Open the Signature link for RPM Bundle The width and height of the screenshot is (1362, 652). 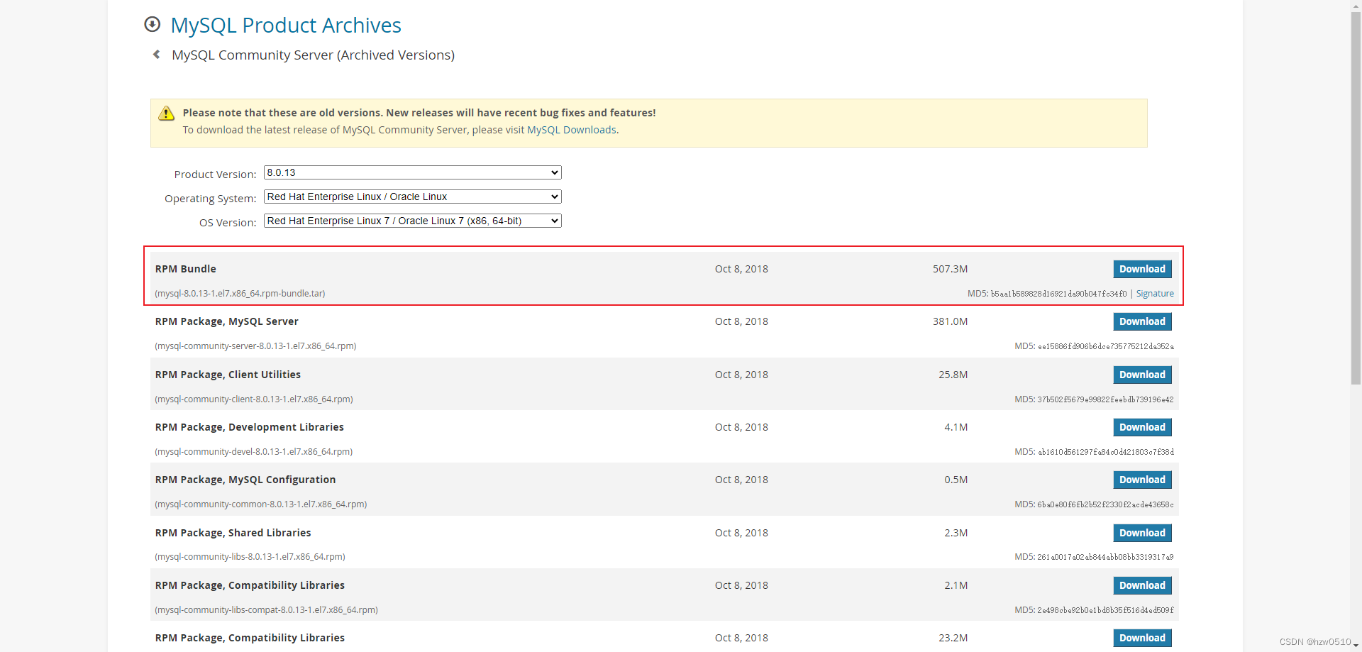pyautogui.click(x=1155, y=294)
